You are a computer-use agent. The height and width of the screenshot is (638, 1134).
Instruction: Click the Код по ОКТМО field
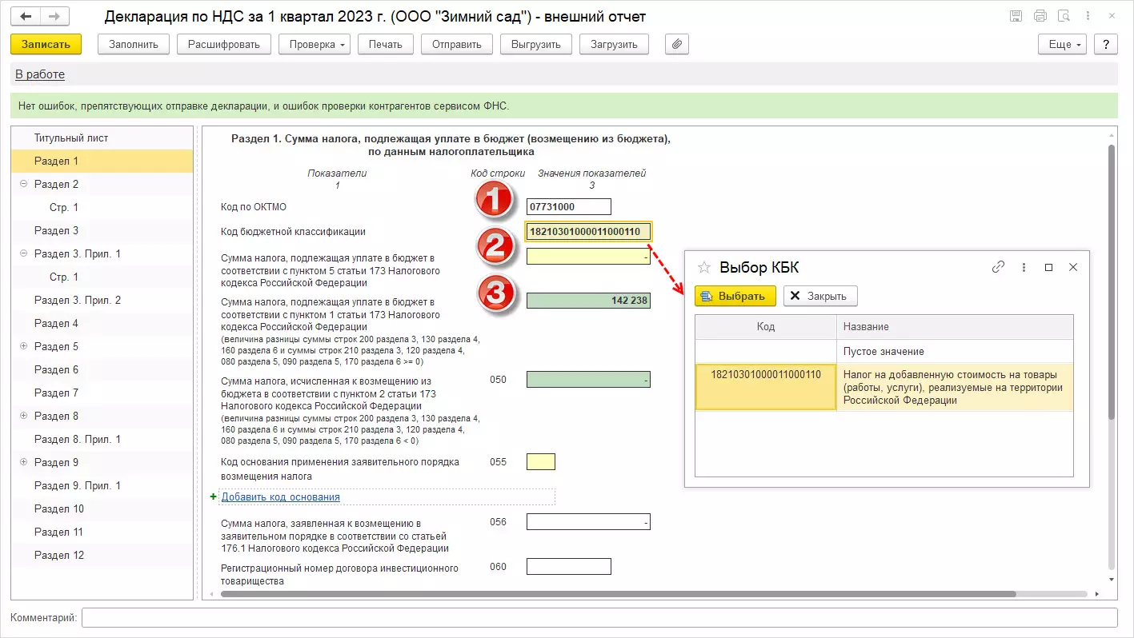pos(569,207)
